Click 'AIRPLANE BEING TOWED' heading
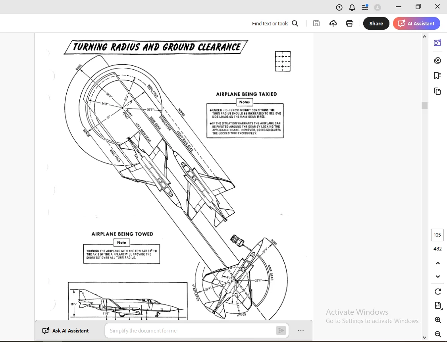This screenshot has height=342, width=447. click(122, 234)
